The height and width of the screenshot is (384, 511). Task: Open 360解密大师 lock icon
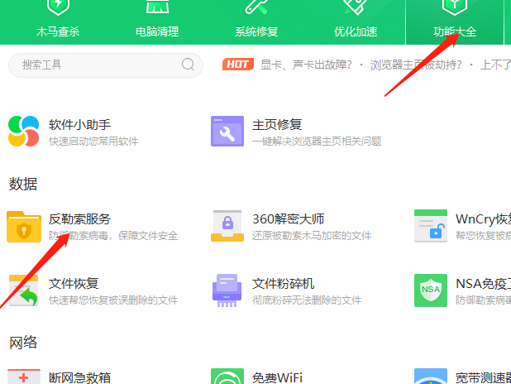click(227, 226)
